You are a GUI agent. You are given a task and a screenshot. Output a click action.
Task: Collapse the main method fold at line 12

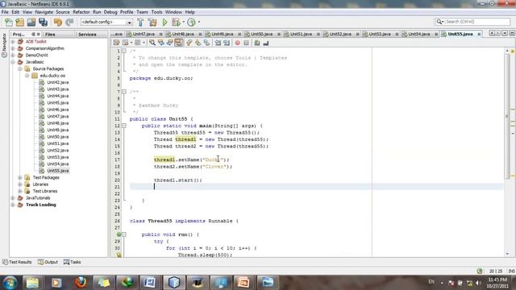coord(124,126)
